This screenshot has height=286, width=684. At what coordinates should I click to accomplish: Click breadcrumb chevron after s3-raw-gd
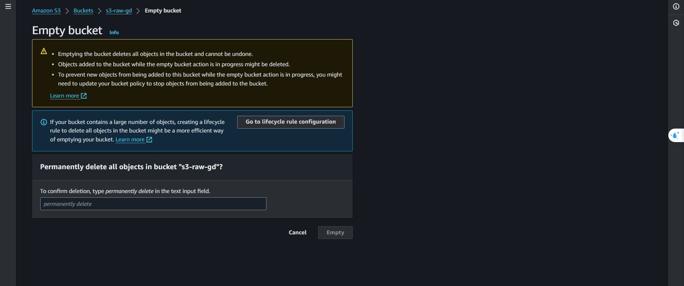point(138,11)
